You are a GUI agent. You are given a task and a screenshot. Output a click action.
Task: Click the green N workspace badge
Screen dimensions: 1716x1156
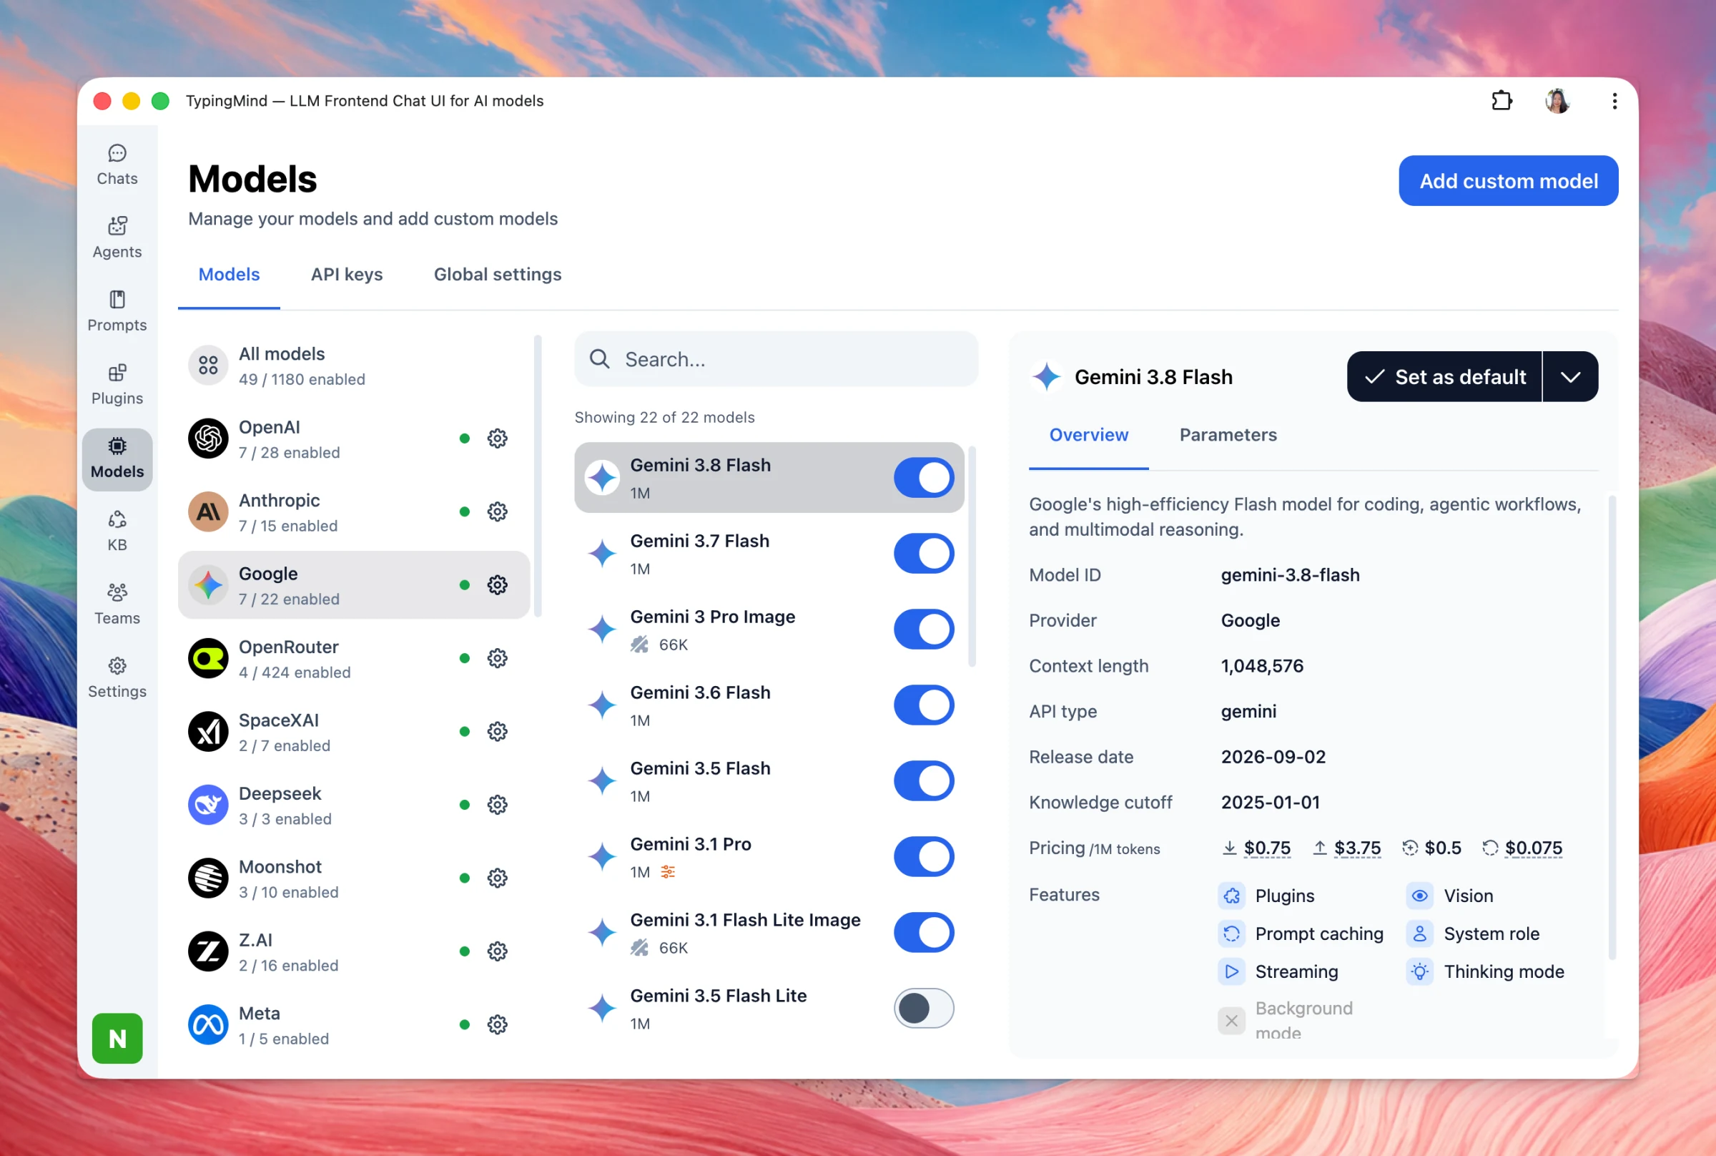click(117, 1039)
